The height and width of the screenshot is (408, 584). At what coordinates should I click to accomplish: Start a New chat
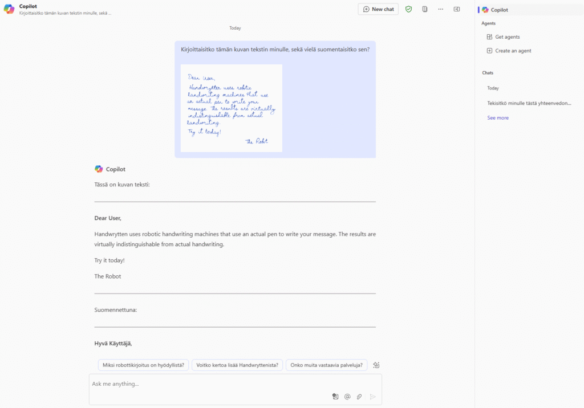(378, 9)
